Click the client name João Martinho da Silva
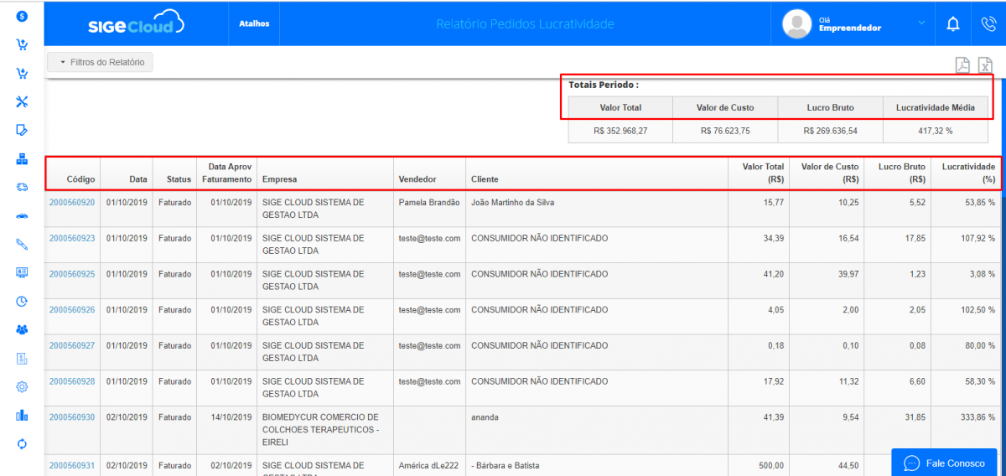Viewport: 1006px width, 476px height. tap(512, 203)
